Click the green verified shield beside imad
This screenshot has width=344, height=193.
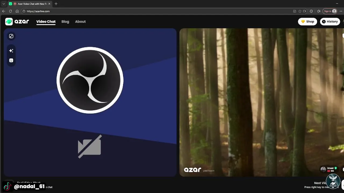coord(336,168)
